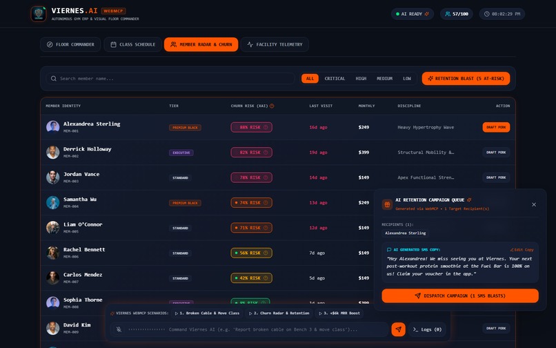Image resolution: width=556 pixels, height=348 pixels.
Task: Click the magnifier icon in search bar
Action: click(54, 79)
